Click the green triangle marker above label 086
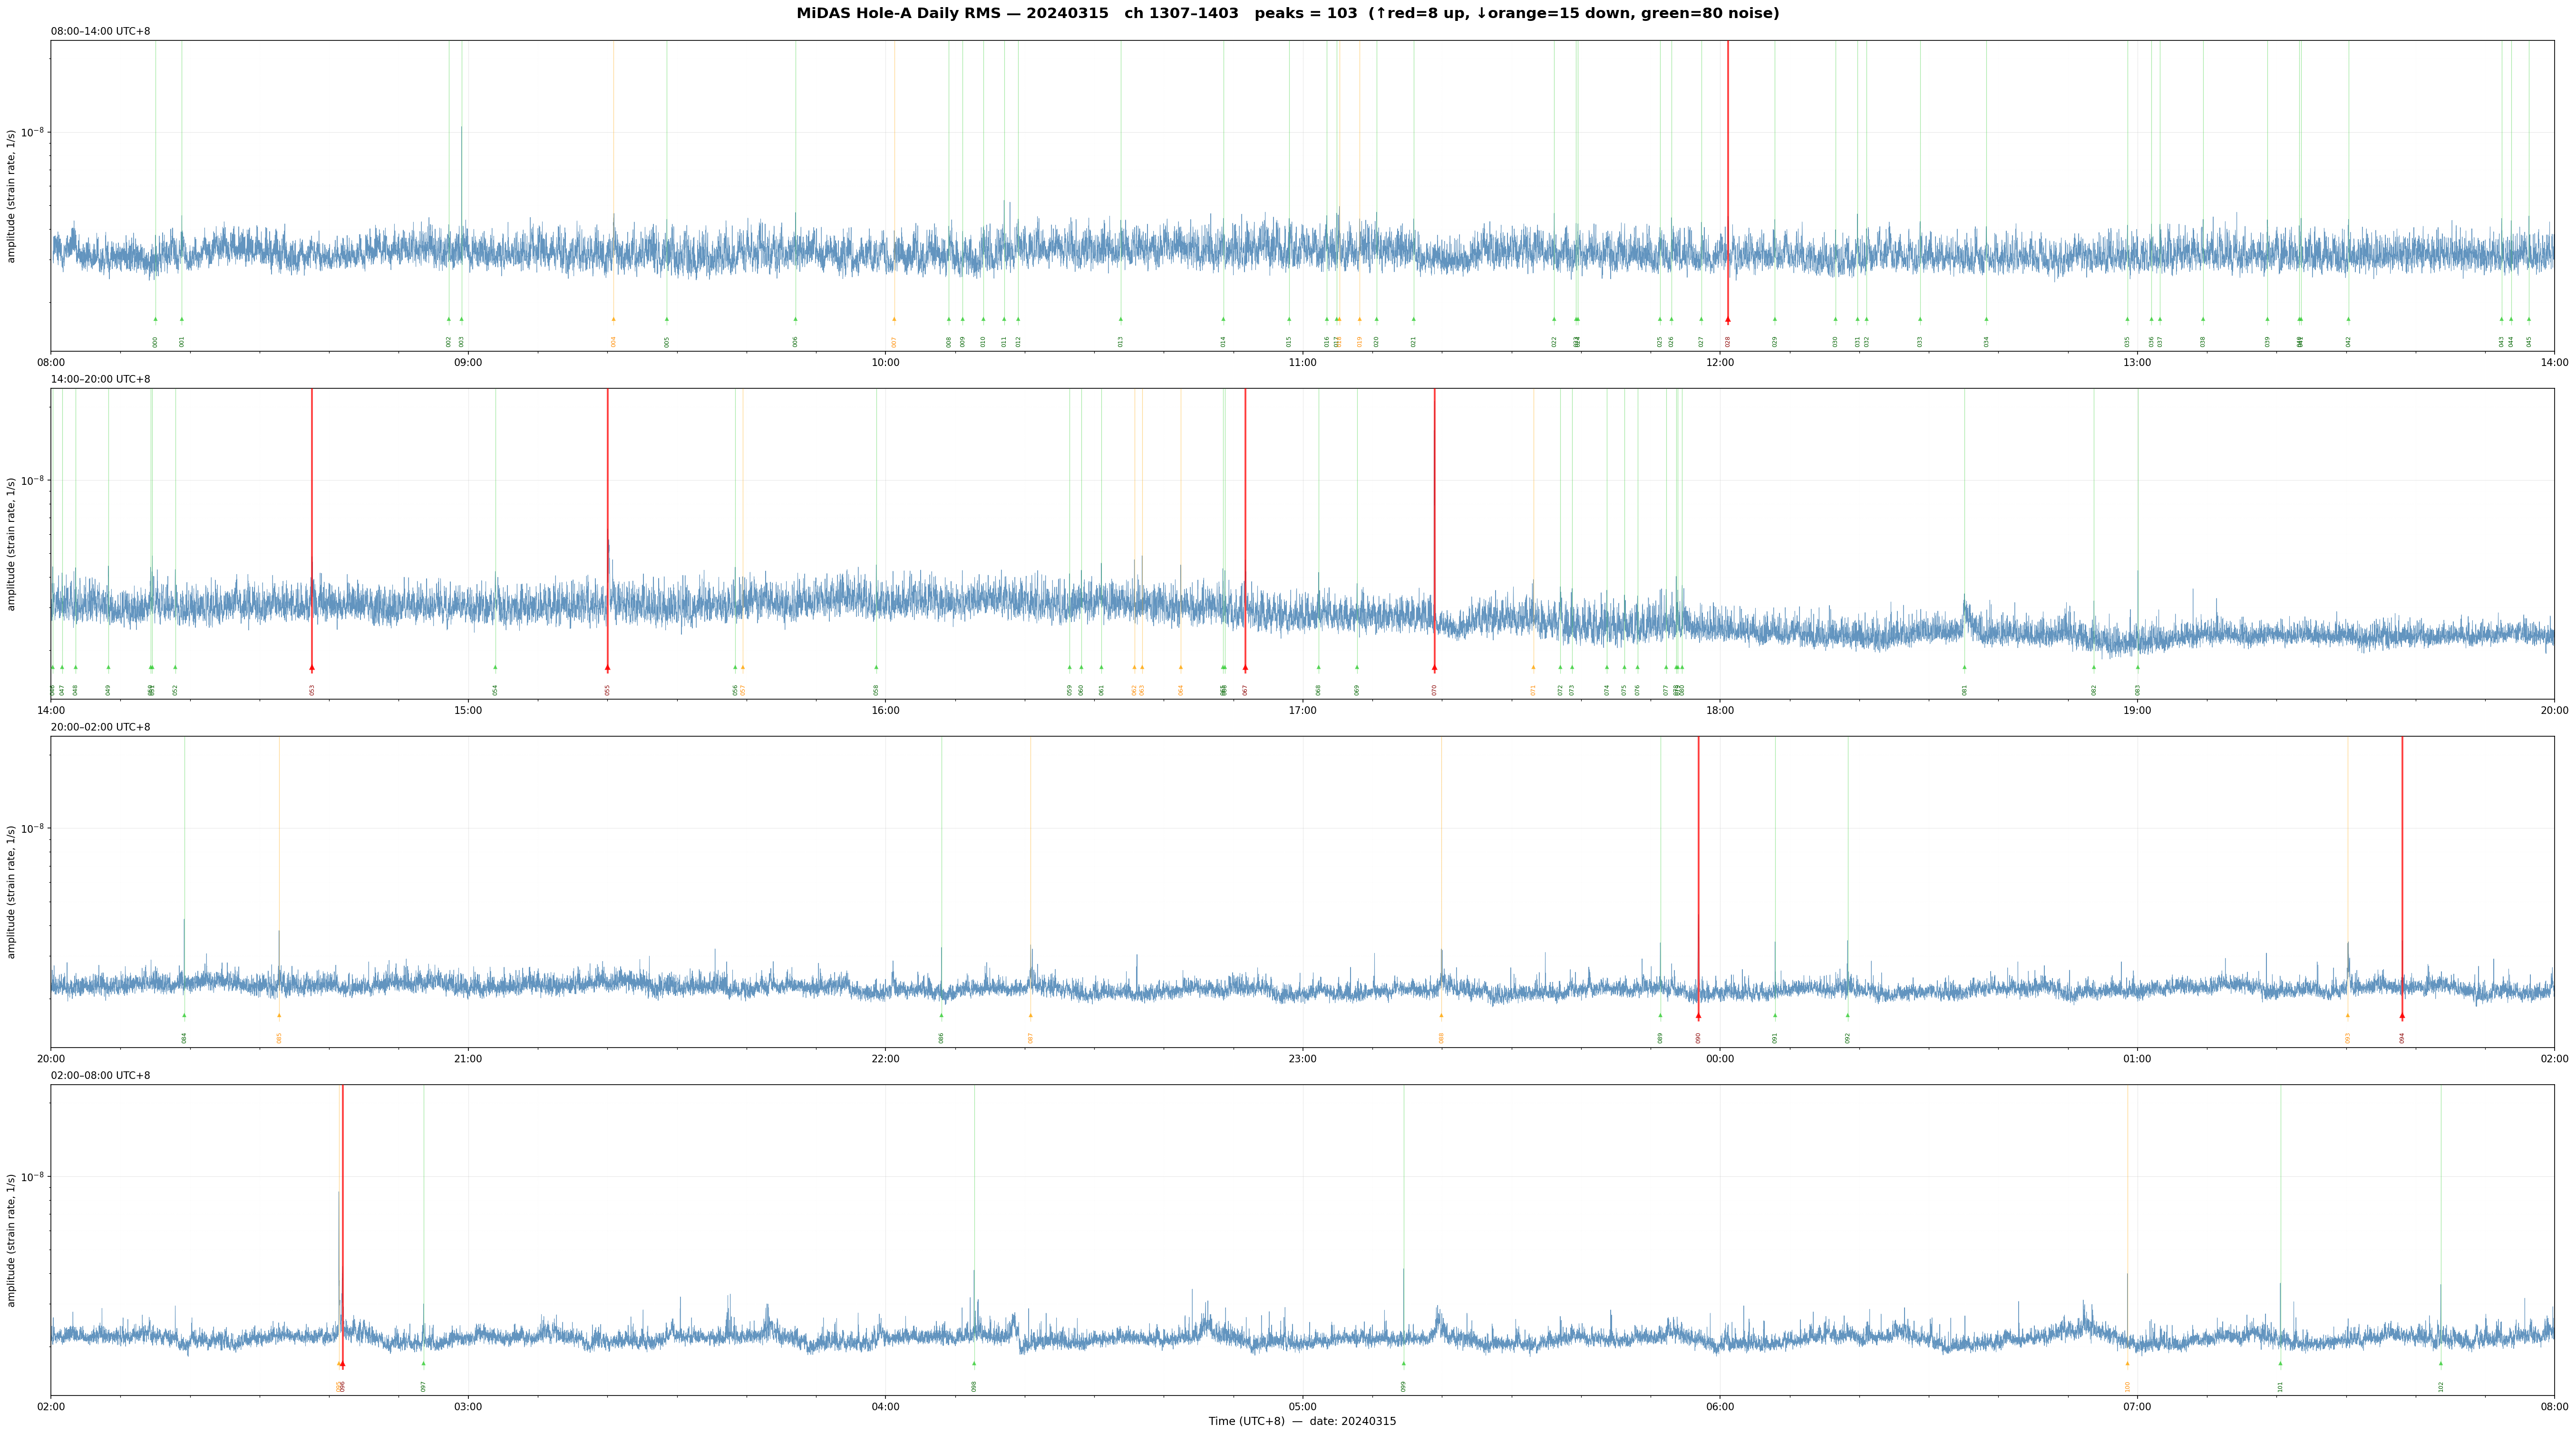The height and width of the screenshot is (1434, 2576). coord(941,1015)
